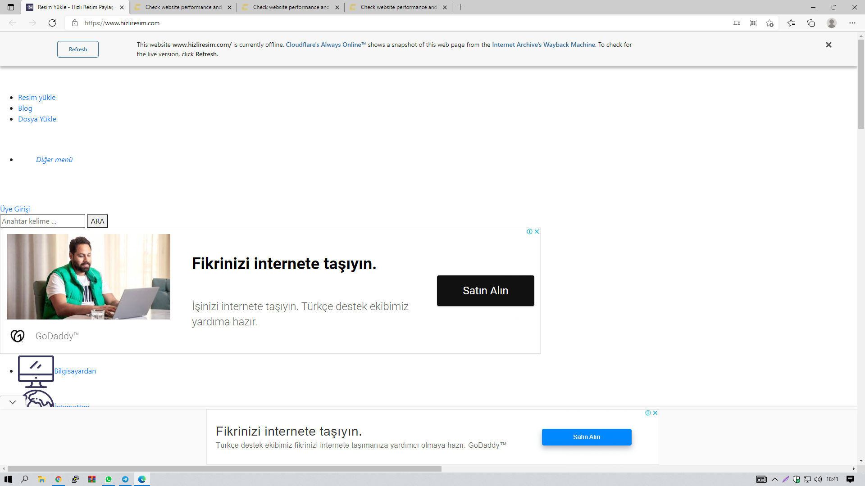
Task: Show hidden system tray icons
Action: 775,479
